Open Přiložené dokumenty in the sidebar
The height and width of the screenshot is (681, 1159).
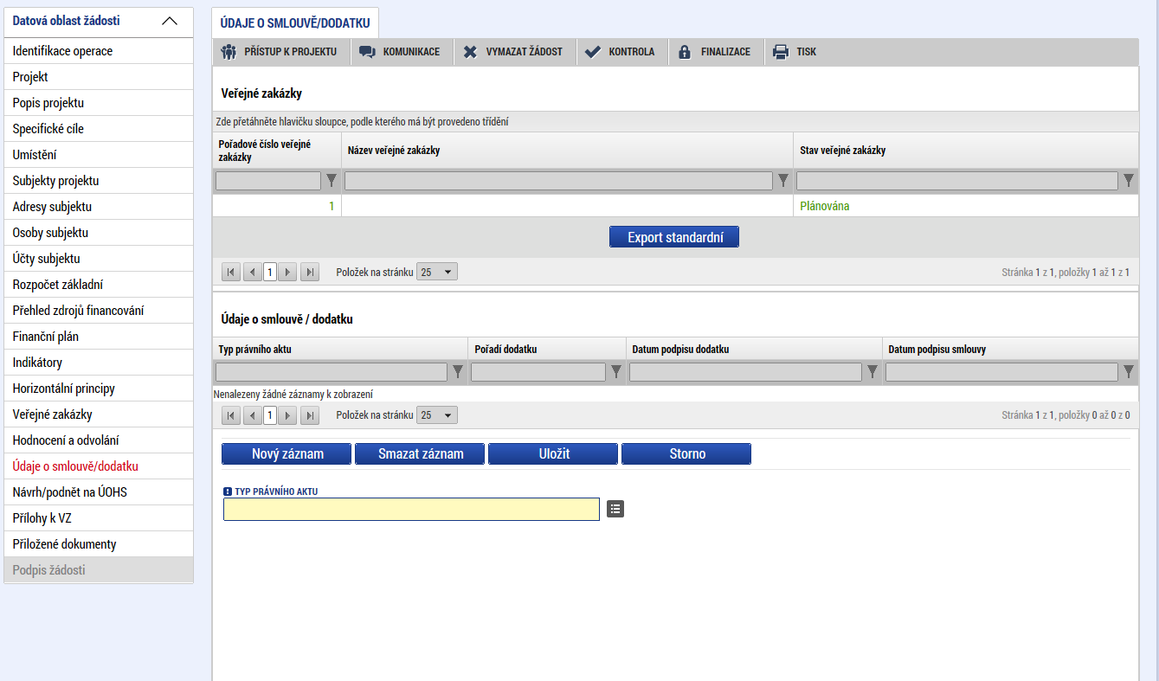pyautogui.click(x=99, y=544)
